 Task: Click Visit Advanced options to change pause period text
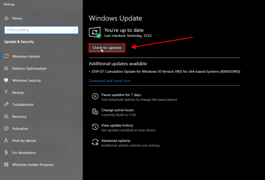tap(139, 100)
